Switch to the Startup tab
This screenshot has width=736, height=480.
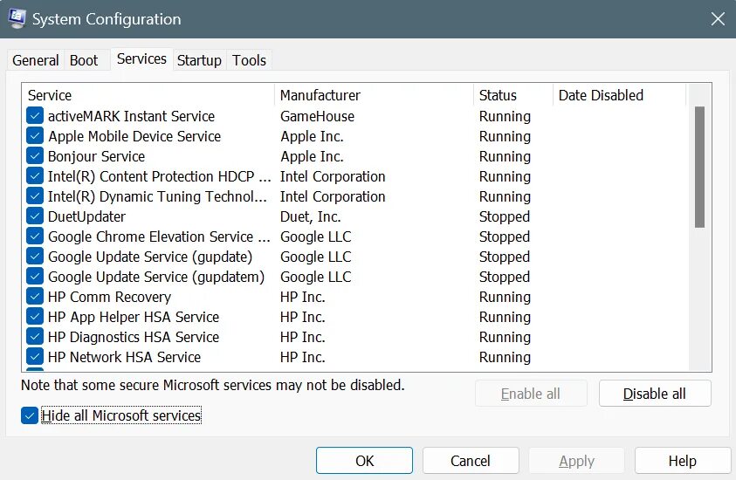click(x=199, y=60)
